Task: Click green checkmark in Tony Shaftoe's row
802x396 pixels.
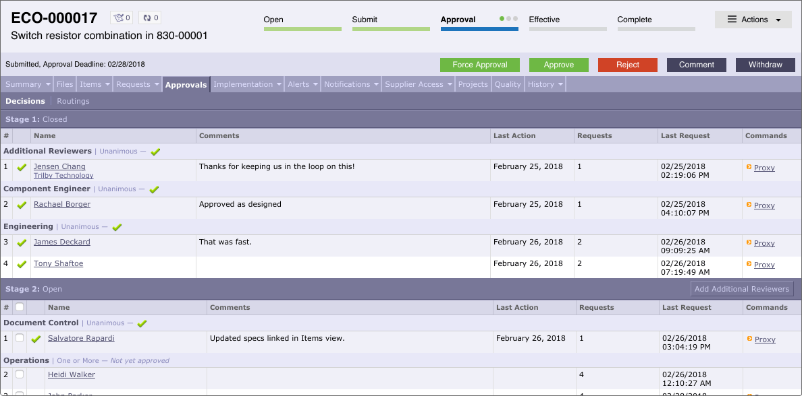Action: click(22, 265)
